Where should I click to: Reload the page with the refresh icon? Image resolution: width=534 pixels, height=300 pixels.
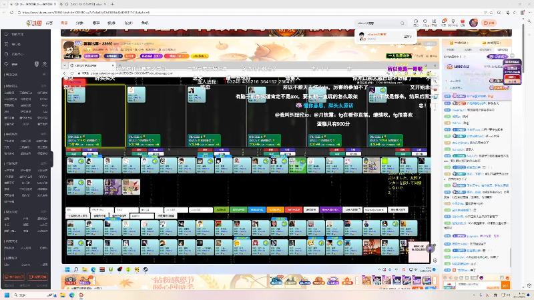tap(11, 12)
